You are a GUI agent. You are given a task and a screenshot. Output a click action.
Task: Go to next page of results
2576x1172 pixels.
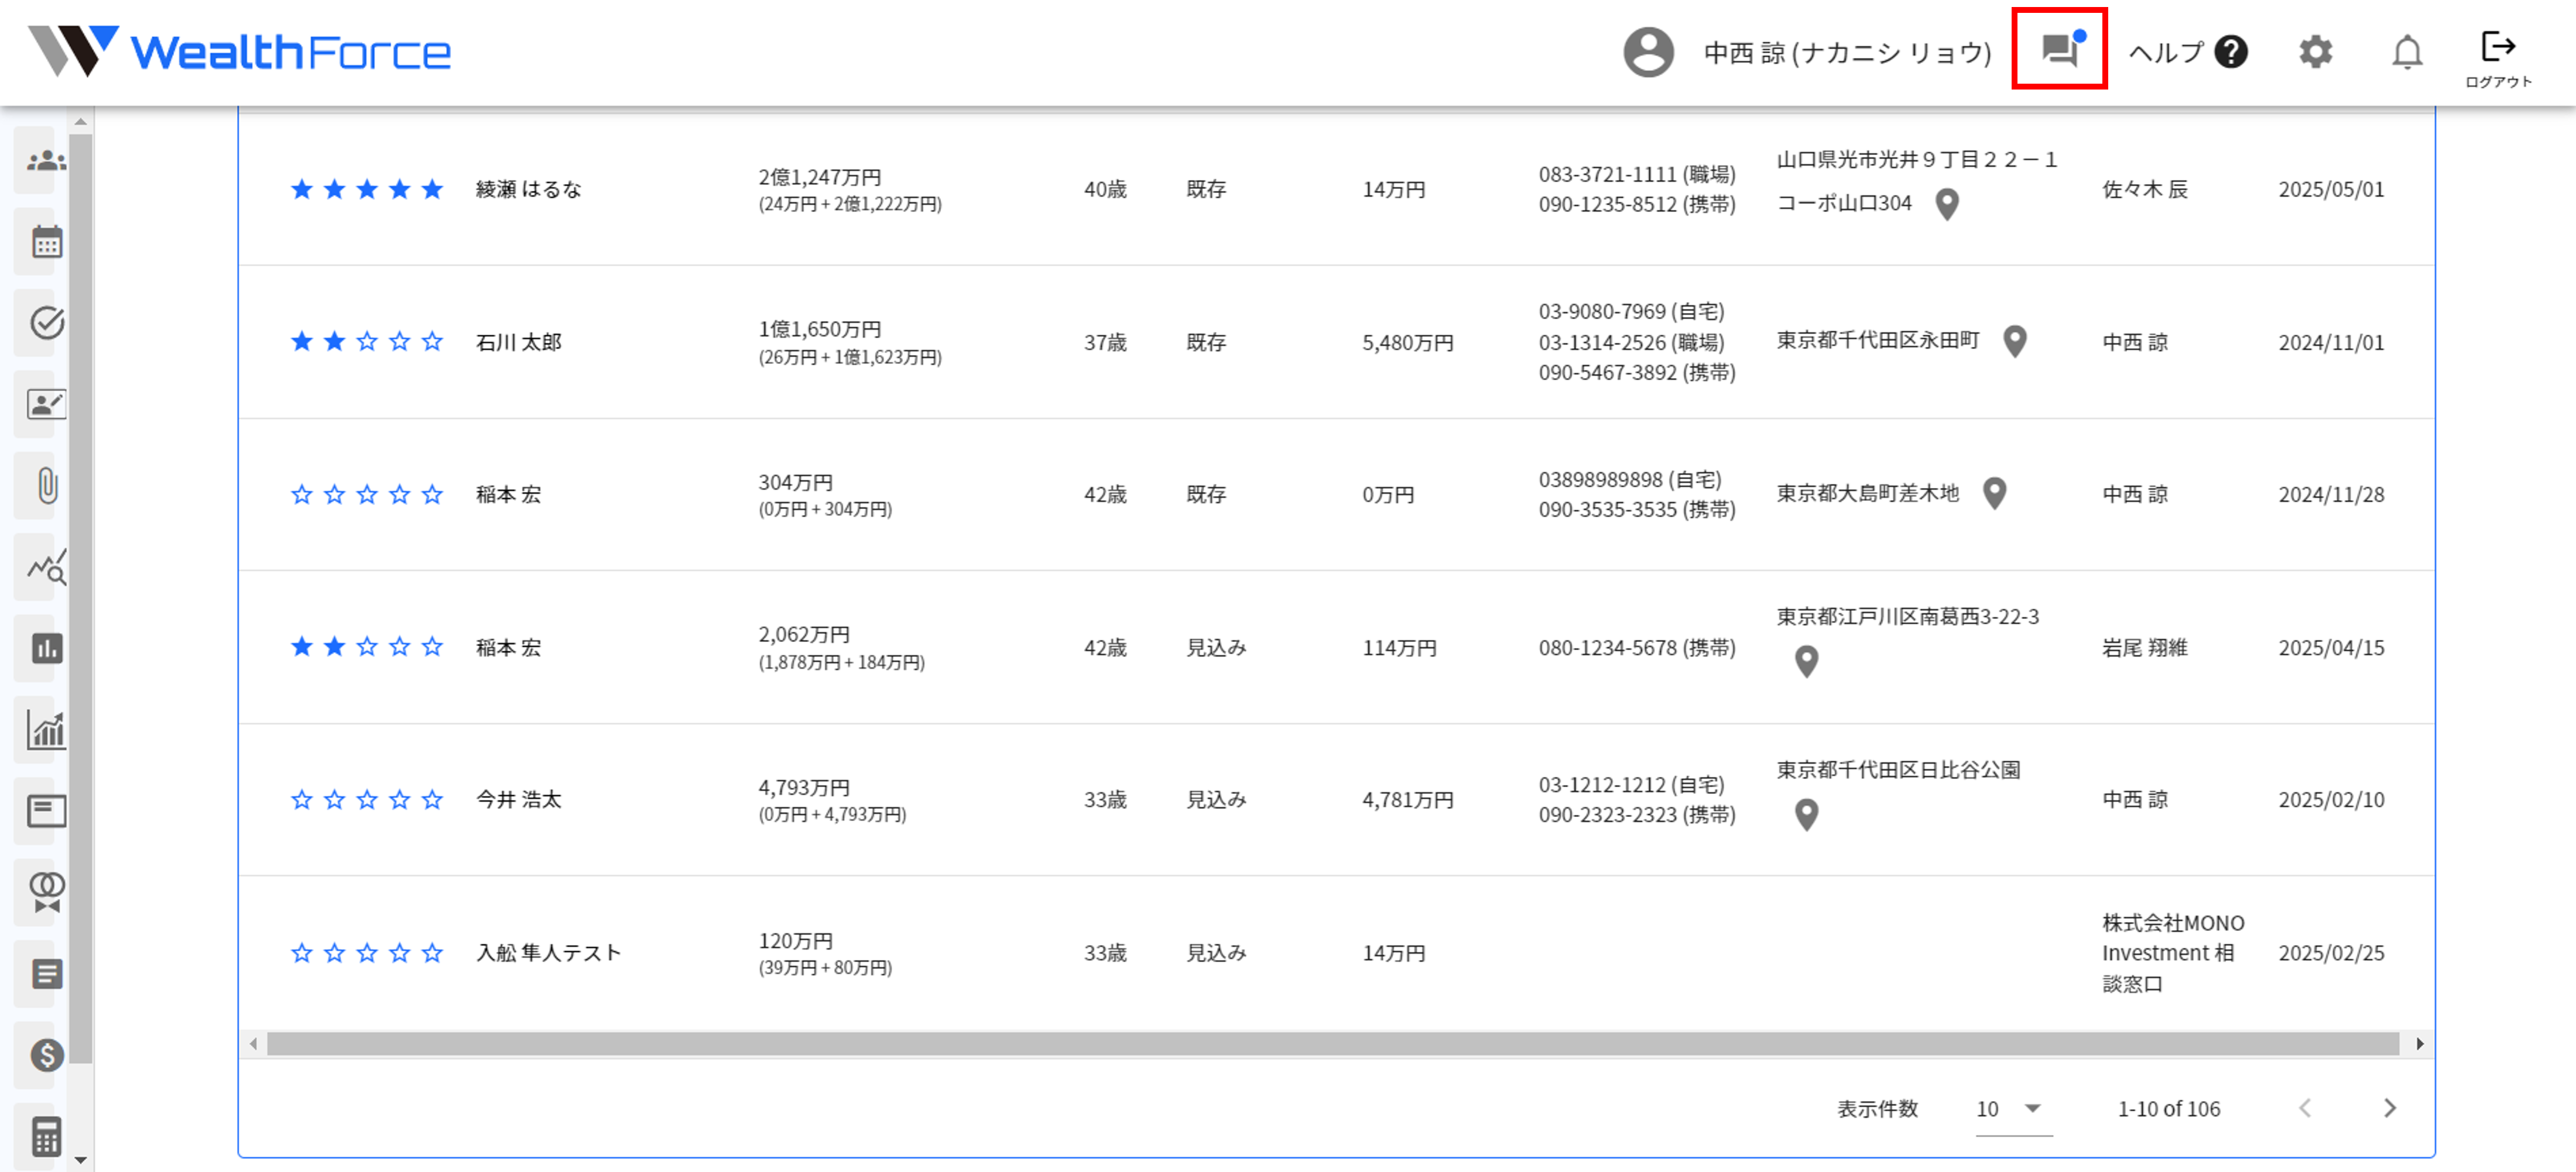2389,1108
